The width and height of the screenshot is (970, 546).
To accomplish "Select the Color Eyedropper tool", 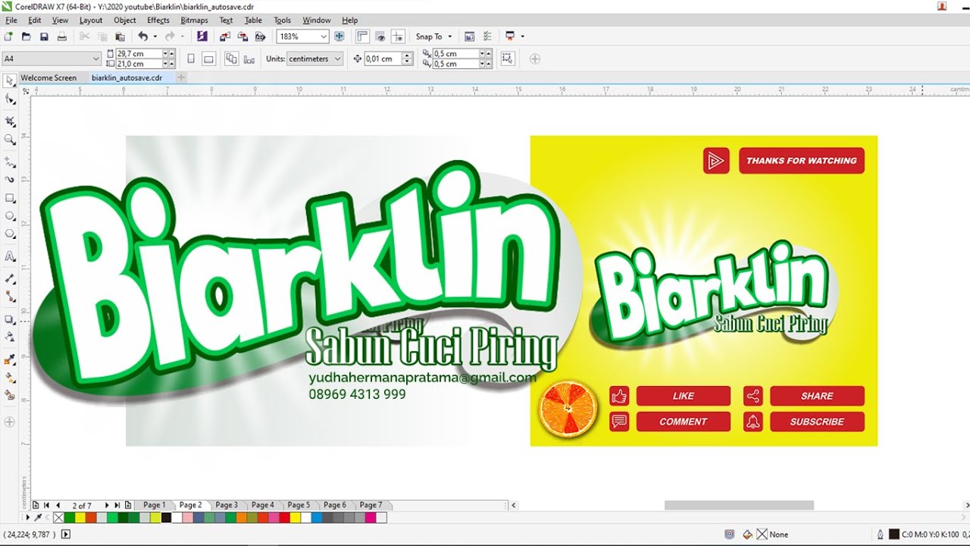I will coord(10,359).
